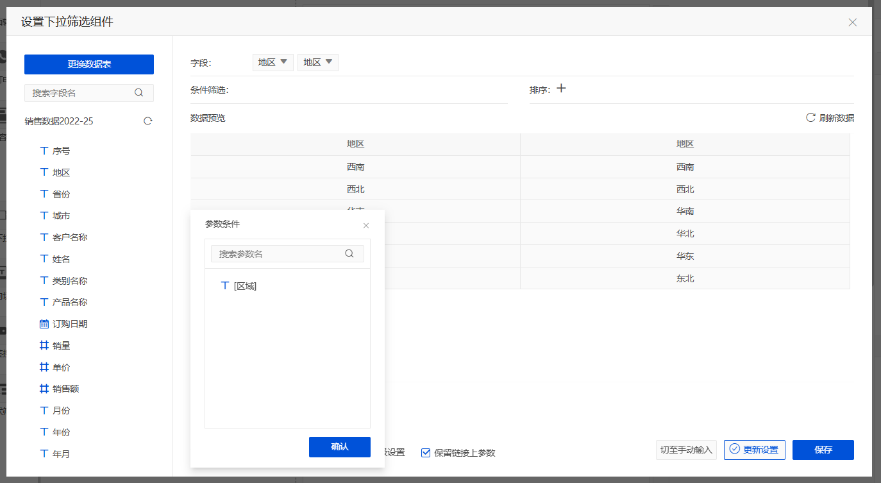Toggle the 保留链接上参数 checkbox
Viewport: 881px width, 483px height.
click(x=426, y=453)
